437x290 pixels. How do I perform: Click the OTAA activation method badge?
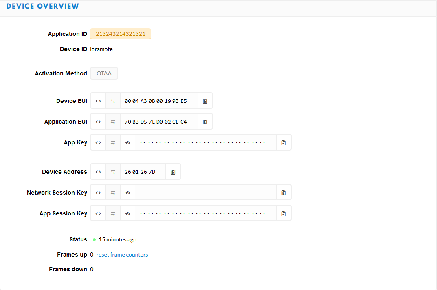[104, 73]
